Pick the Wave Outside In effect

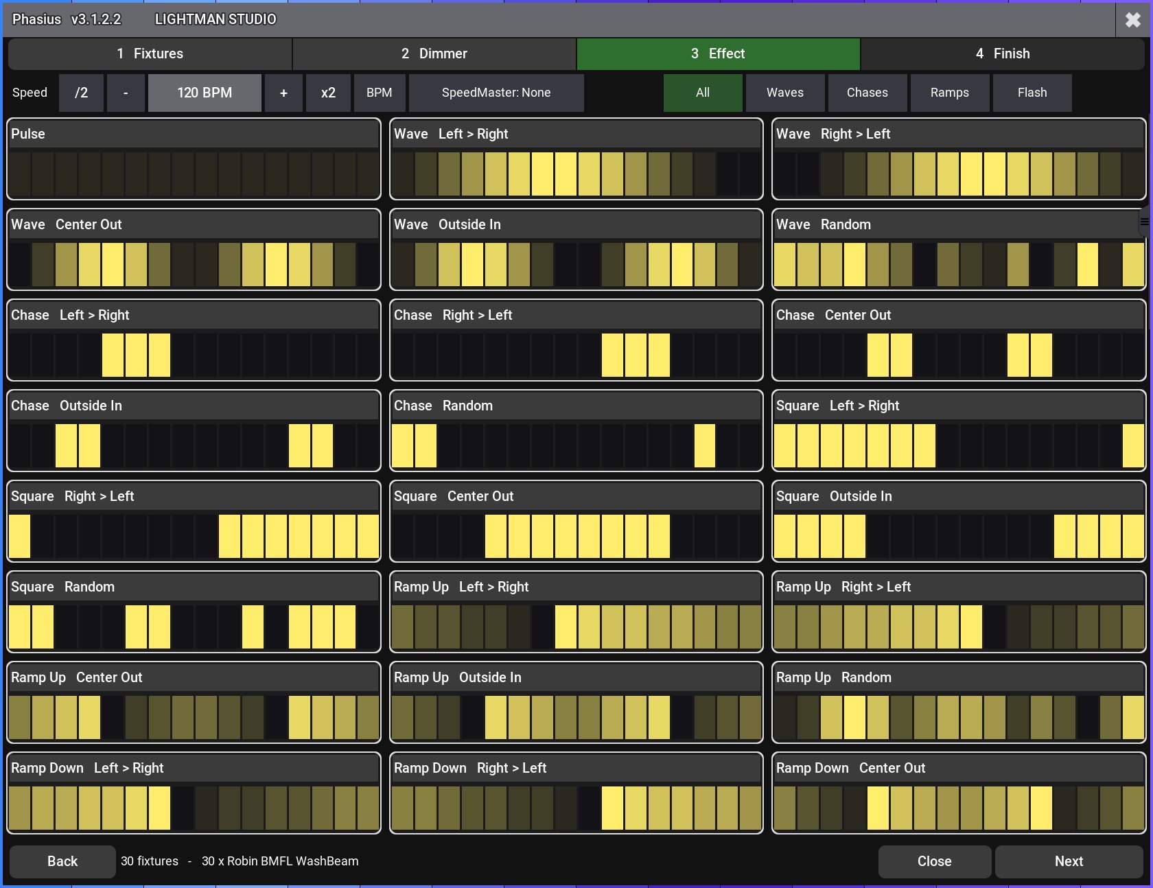(x=576, y=250)
